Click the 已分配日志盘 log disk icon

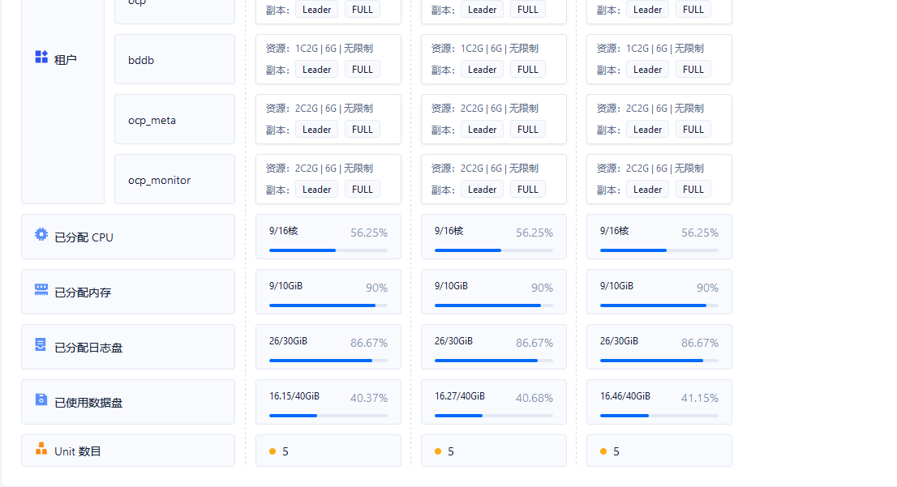(x=41, y=344)
